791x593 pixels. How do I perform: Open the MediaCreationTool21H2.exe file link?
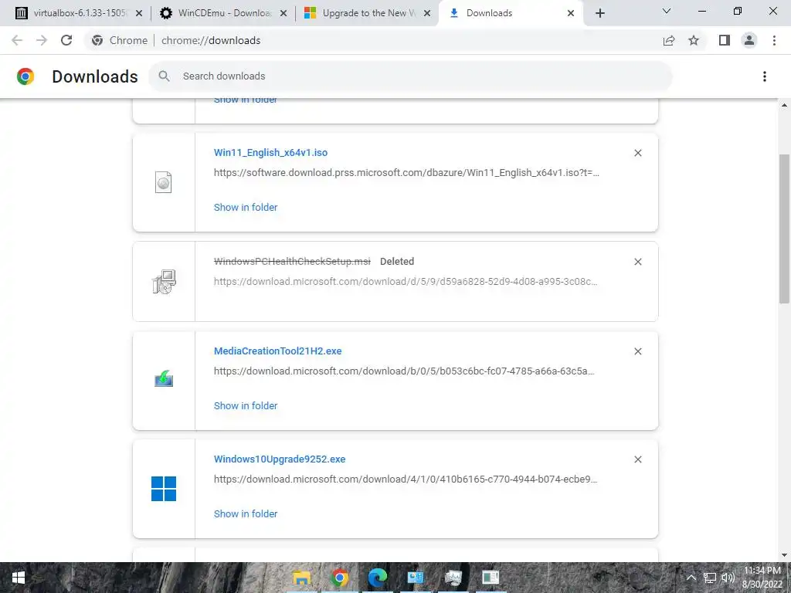[x=277, y=351]
